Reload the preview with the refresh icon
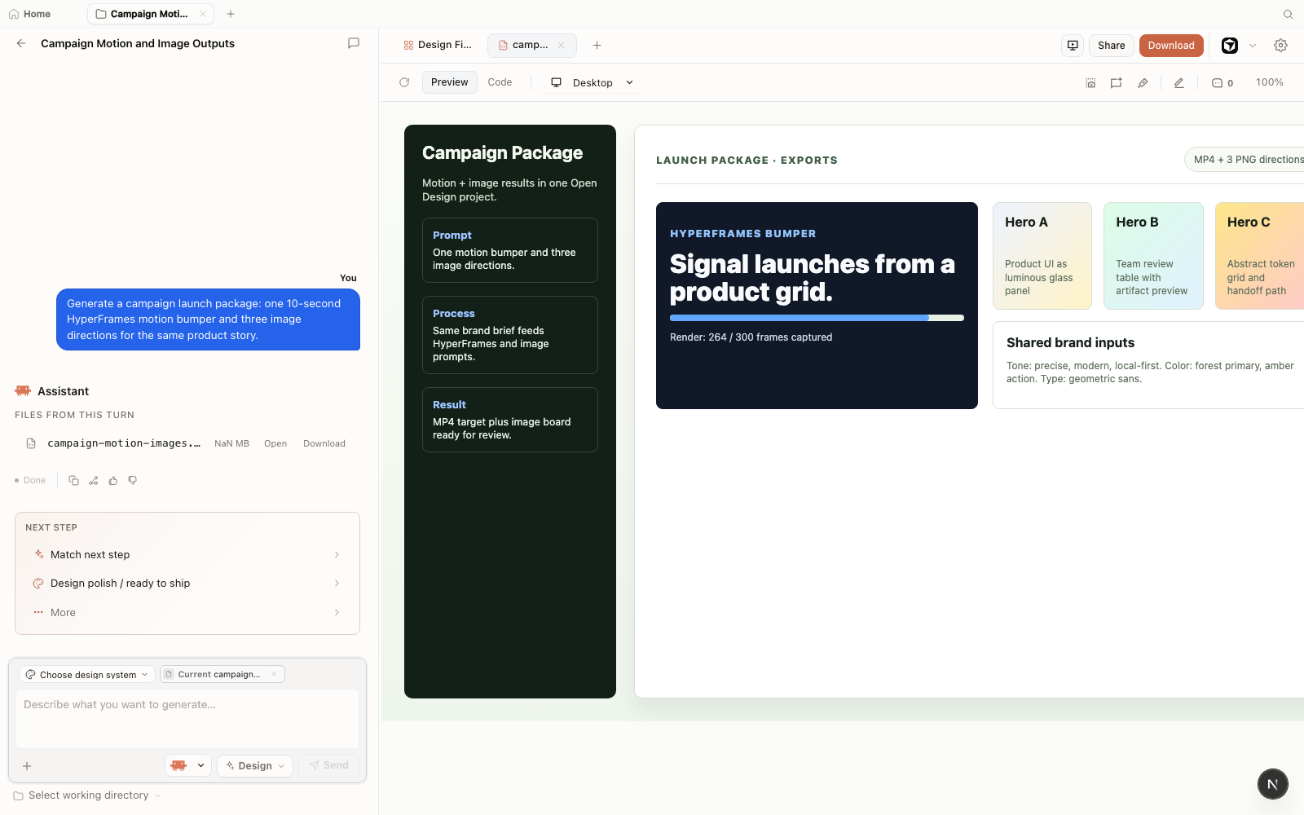The width and height of the screenshot is (1304, 815). click(x=404, y=82)
